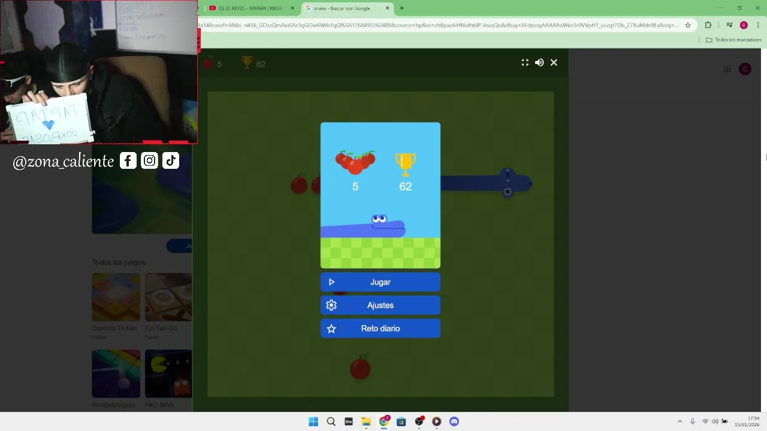Toggle fullscreen for the snake game

coord(525,62)
